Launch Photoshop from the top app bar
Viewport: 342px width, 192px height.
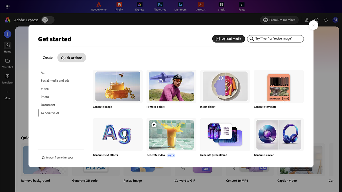(x=160, y=6)
